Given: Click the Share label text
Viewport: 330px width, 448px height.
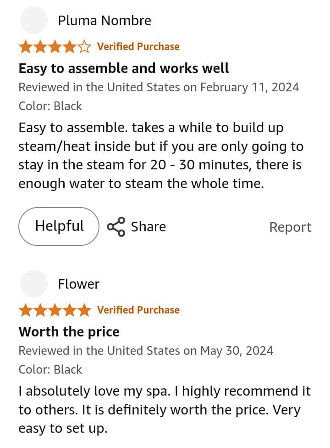Looking at the screenshot, I should tap(148, 227).
